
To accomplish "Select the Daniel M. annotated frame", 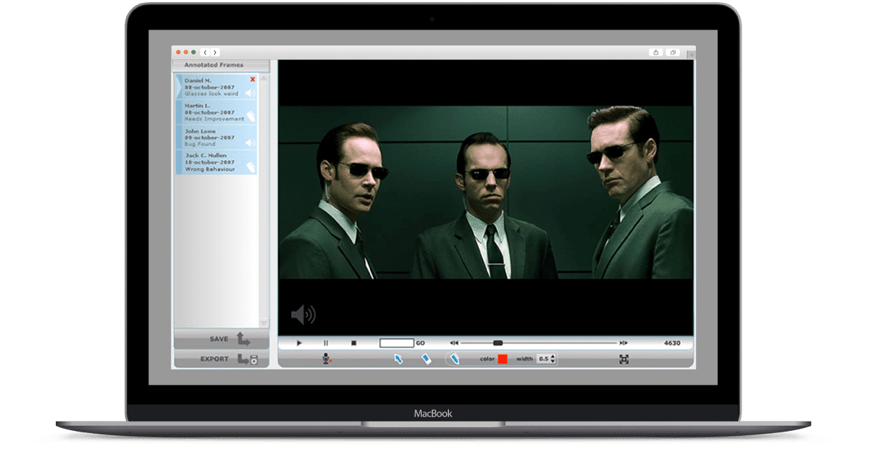I will click(x=216, y=87).
